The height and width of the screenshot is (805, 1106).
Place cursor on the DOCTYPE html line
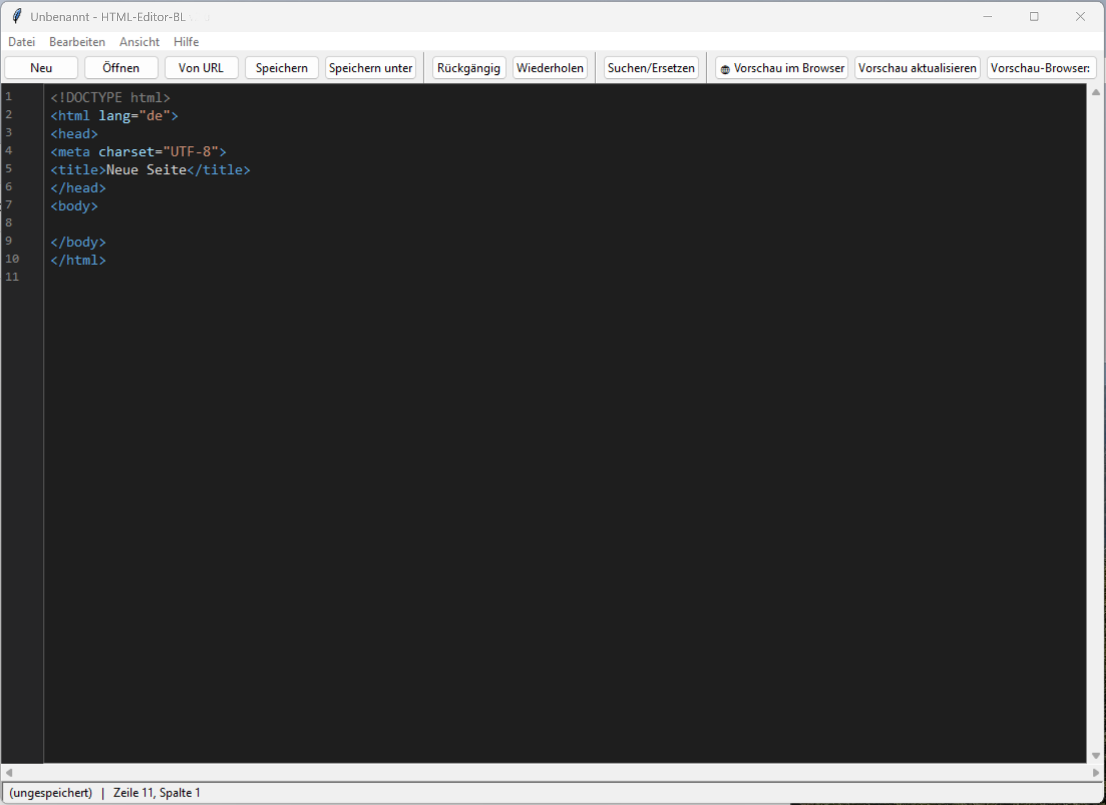click(x=110, y=98)
